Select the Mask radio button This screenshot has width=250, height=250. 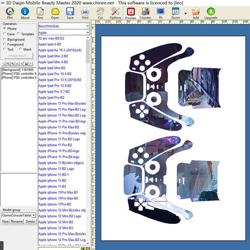point(20,50)
